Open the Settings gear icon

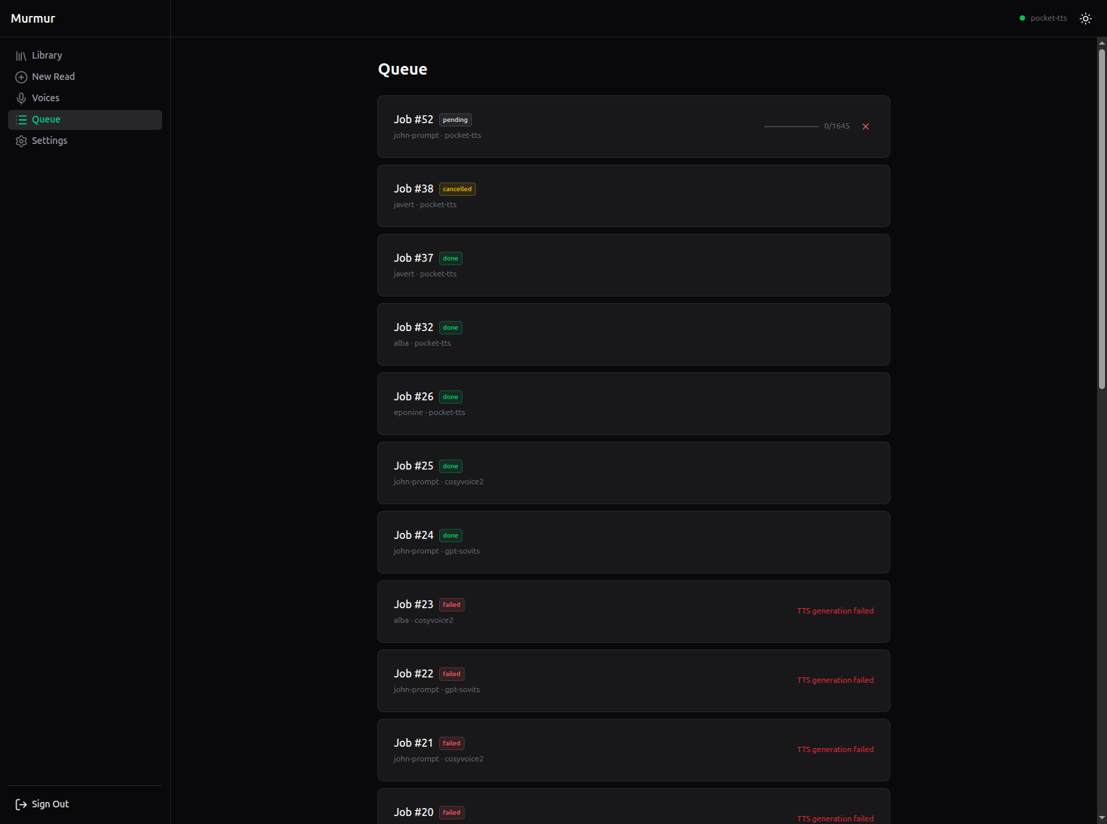pyautogui.click(x=21, y=141)
